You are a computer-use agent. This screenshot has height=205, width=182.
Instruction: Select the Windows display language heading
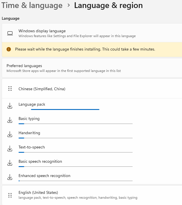coord(42,31)
